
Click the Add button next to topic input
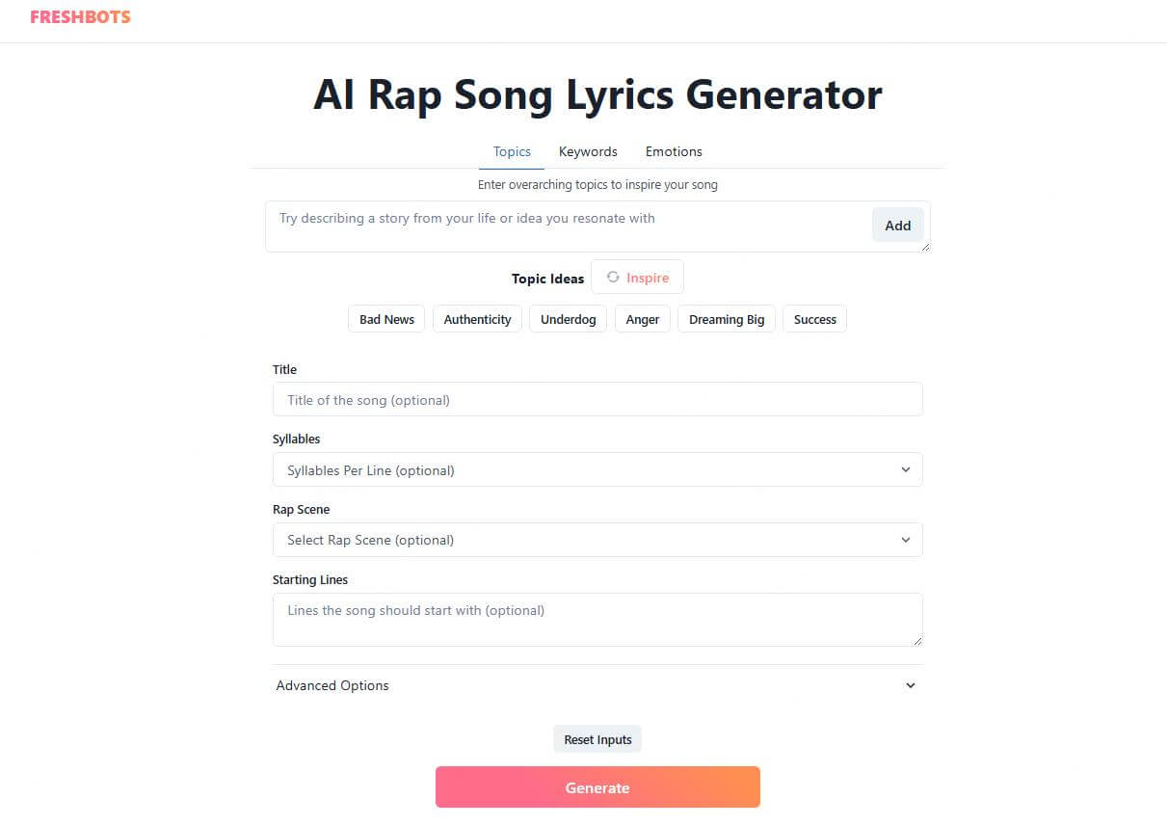click(897, 225)
